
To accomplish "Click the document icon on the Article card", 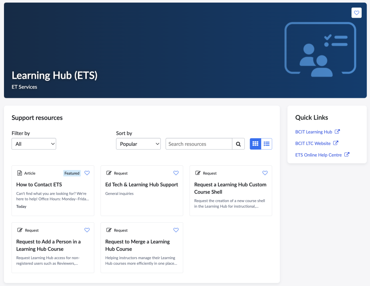I will [20, 173].
